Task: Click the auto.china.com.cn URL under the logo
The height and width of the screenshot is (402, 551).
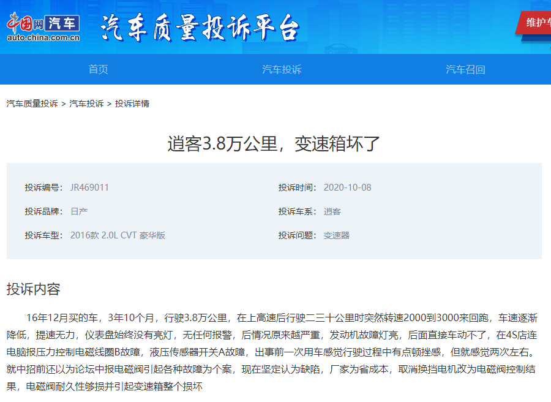Action: coord(43,38)
